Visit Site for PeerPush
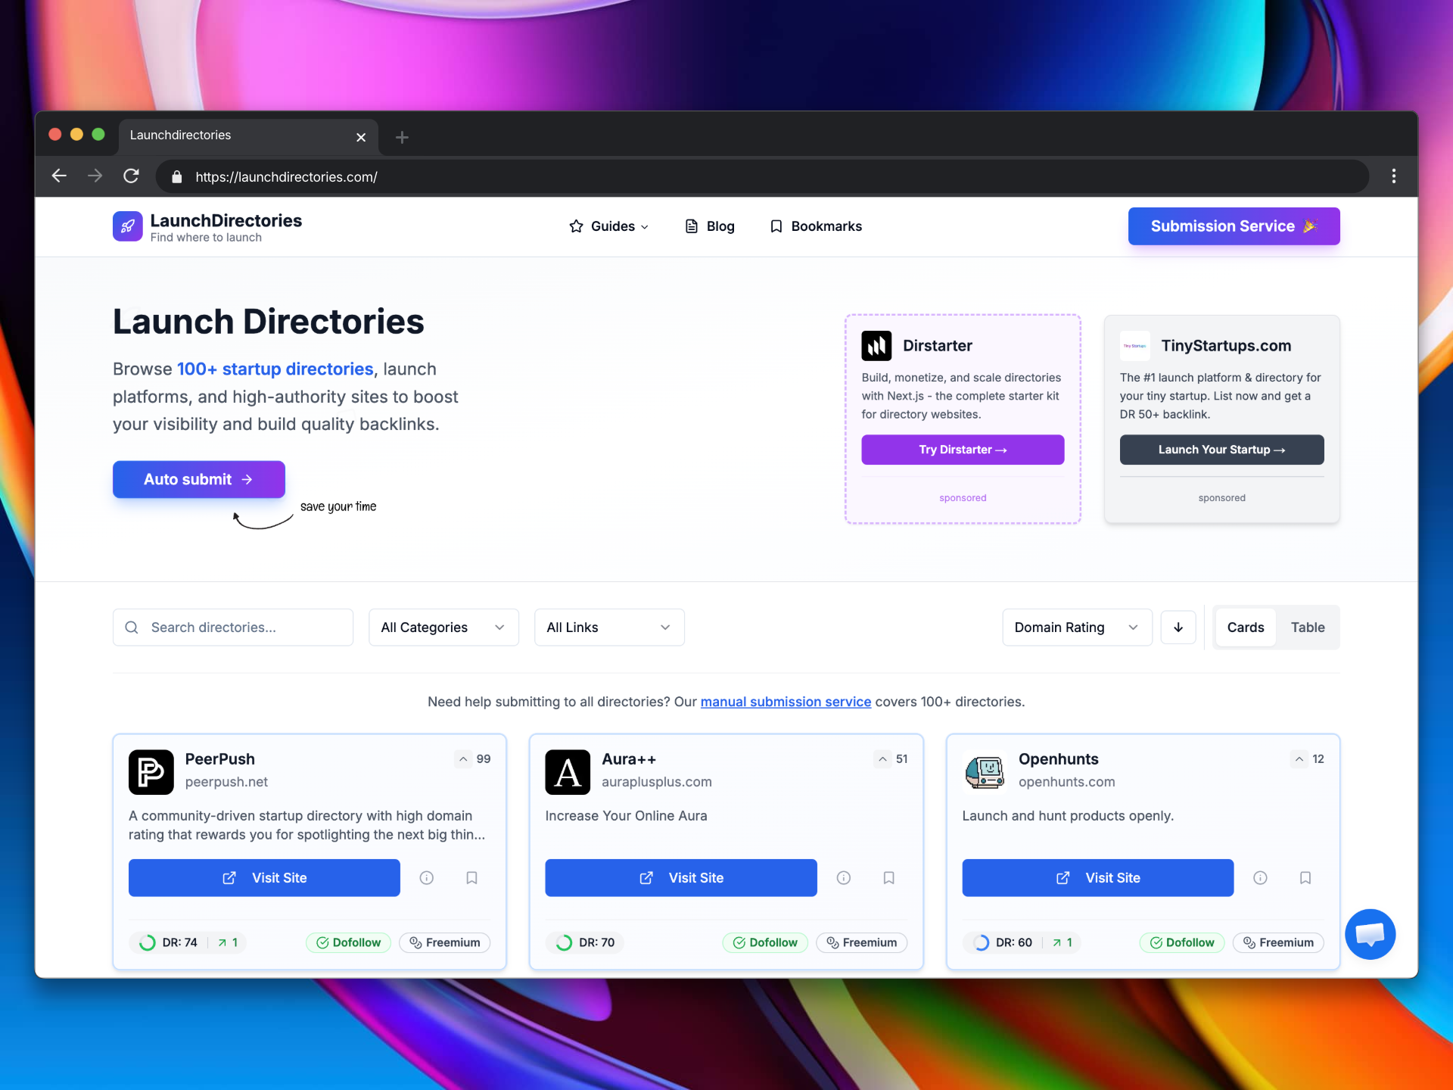 [264, 878]
